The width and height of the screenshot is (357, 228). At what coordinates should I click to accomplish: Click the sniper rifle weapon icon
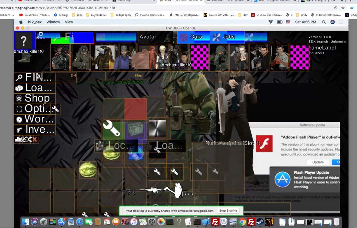pyautogui.click(x=151, y=190)
